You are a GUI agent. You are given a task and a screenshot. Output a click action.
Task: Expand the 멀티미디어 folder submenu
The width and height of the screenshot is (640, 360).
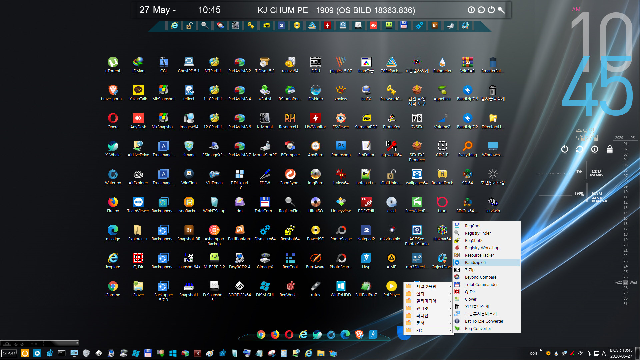428,301
